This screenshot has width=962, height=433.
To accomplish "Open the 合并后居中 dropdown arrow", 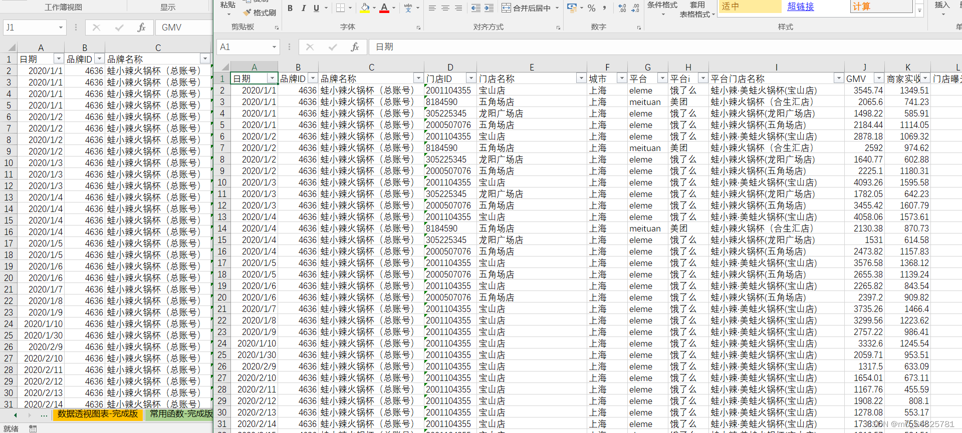I will (557, 8).
